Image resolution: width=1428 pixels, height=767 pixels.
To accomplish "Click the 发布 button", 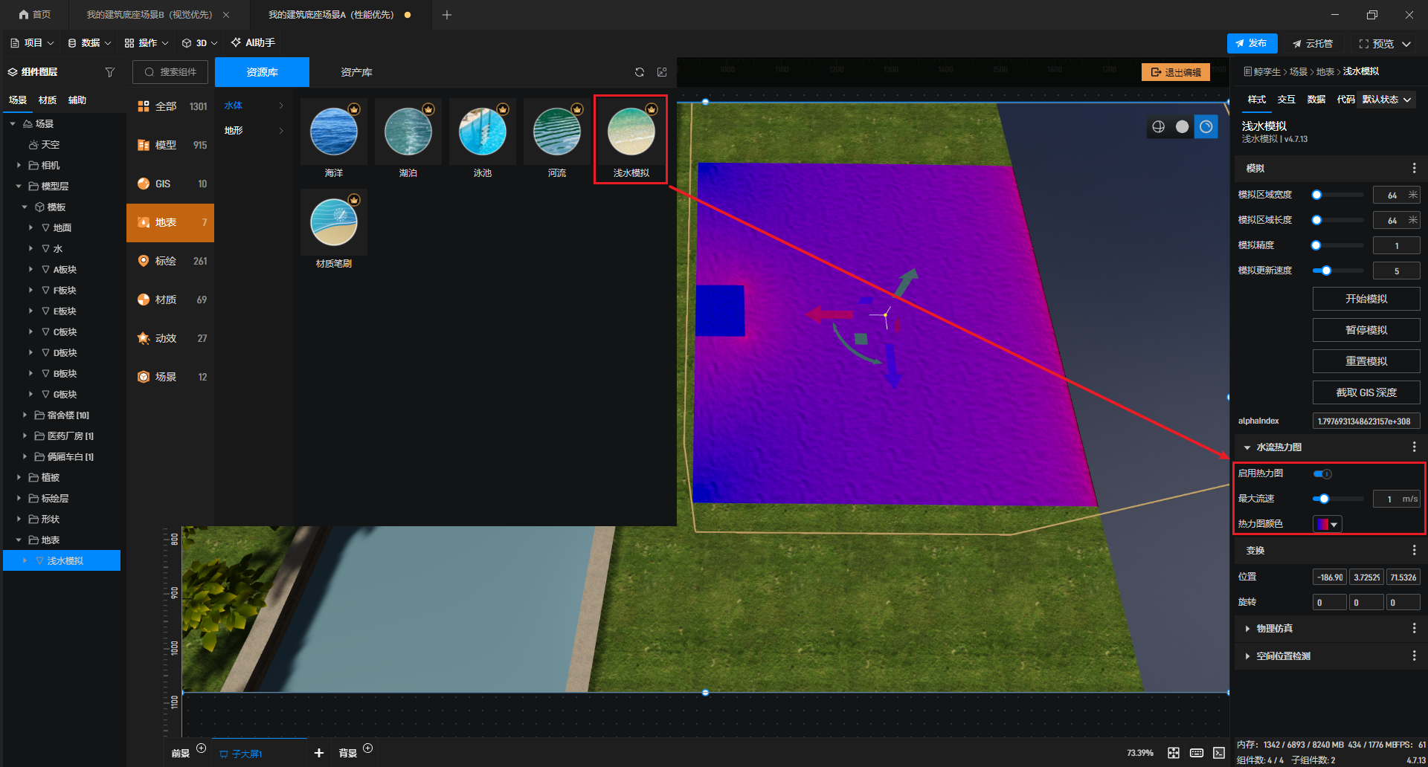I will tap(1252, 44).
